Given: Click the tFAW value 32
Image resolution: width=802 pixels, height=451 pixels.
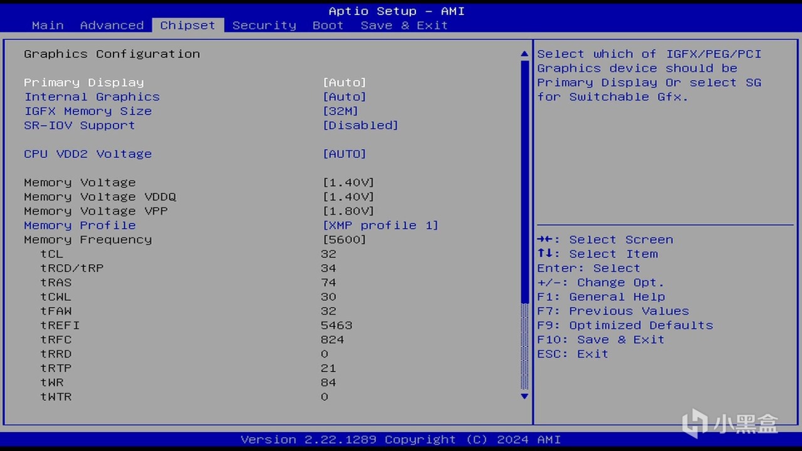Looking at the screenshot, I should 328,311.
